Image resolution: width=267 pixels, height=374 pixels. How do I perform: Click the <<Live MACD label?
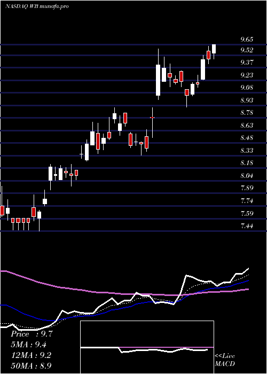[x=225, y=360]
